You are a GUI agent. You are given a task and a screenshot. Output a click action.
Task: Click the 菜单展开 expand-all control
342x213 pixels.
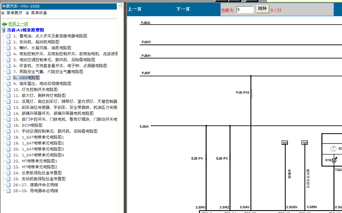14,13
